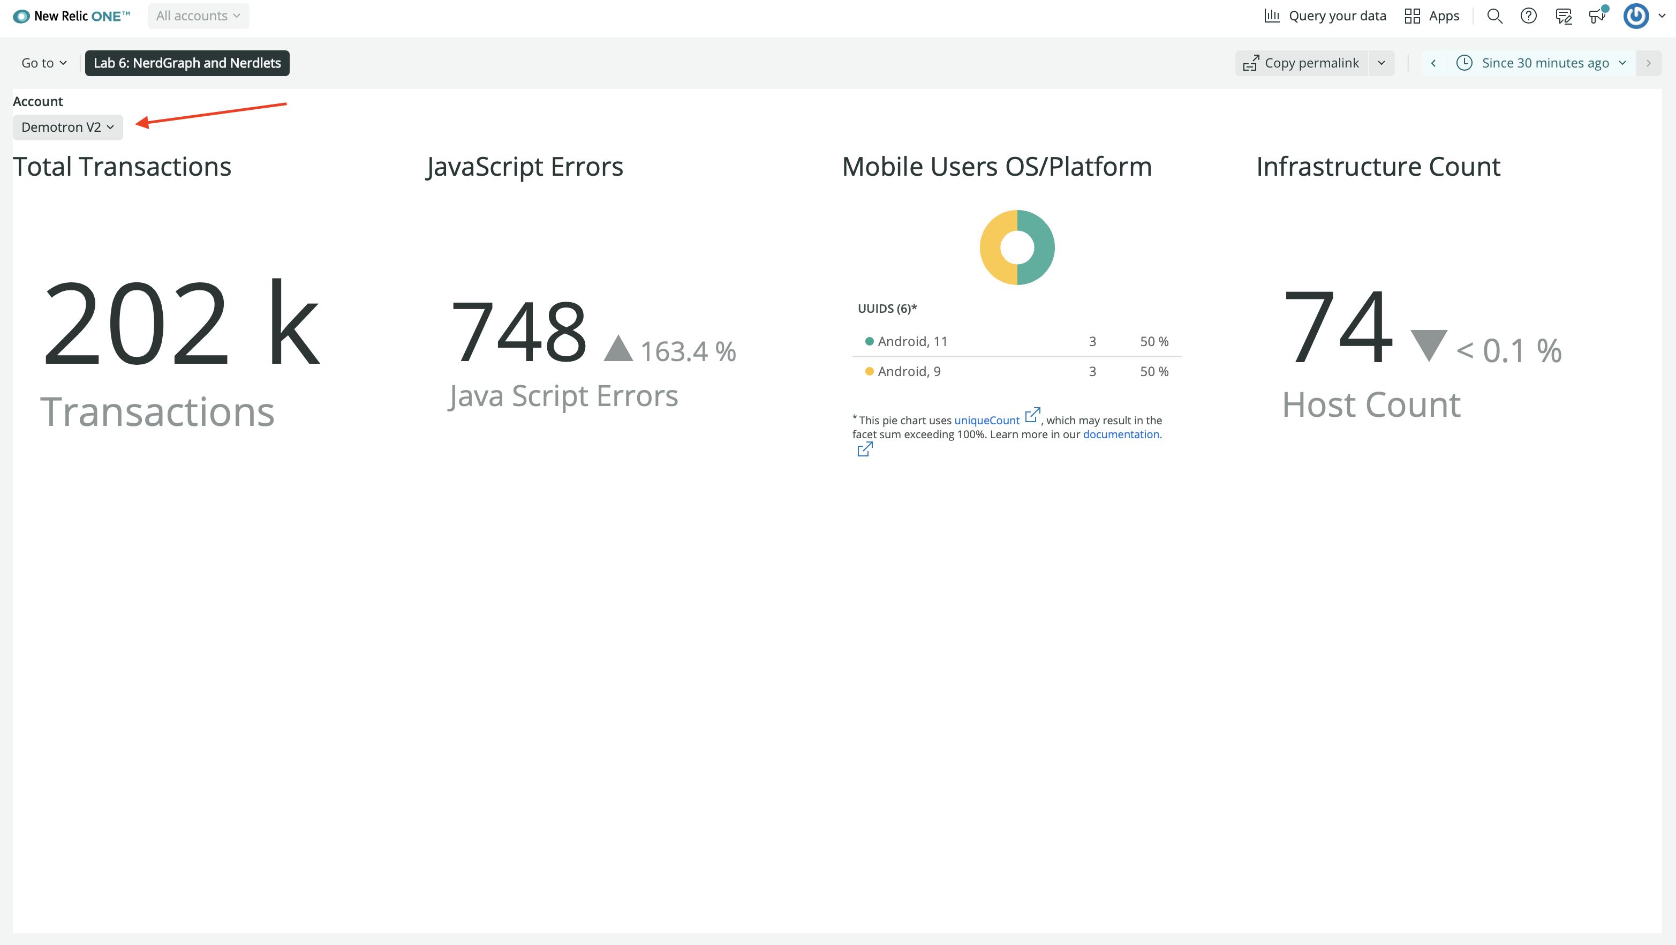Open the user account avatar
Image resolution: width=1676 pixels, height=945 pixels.
[x=1636, y=16]
